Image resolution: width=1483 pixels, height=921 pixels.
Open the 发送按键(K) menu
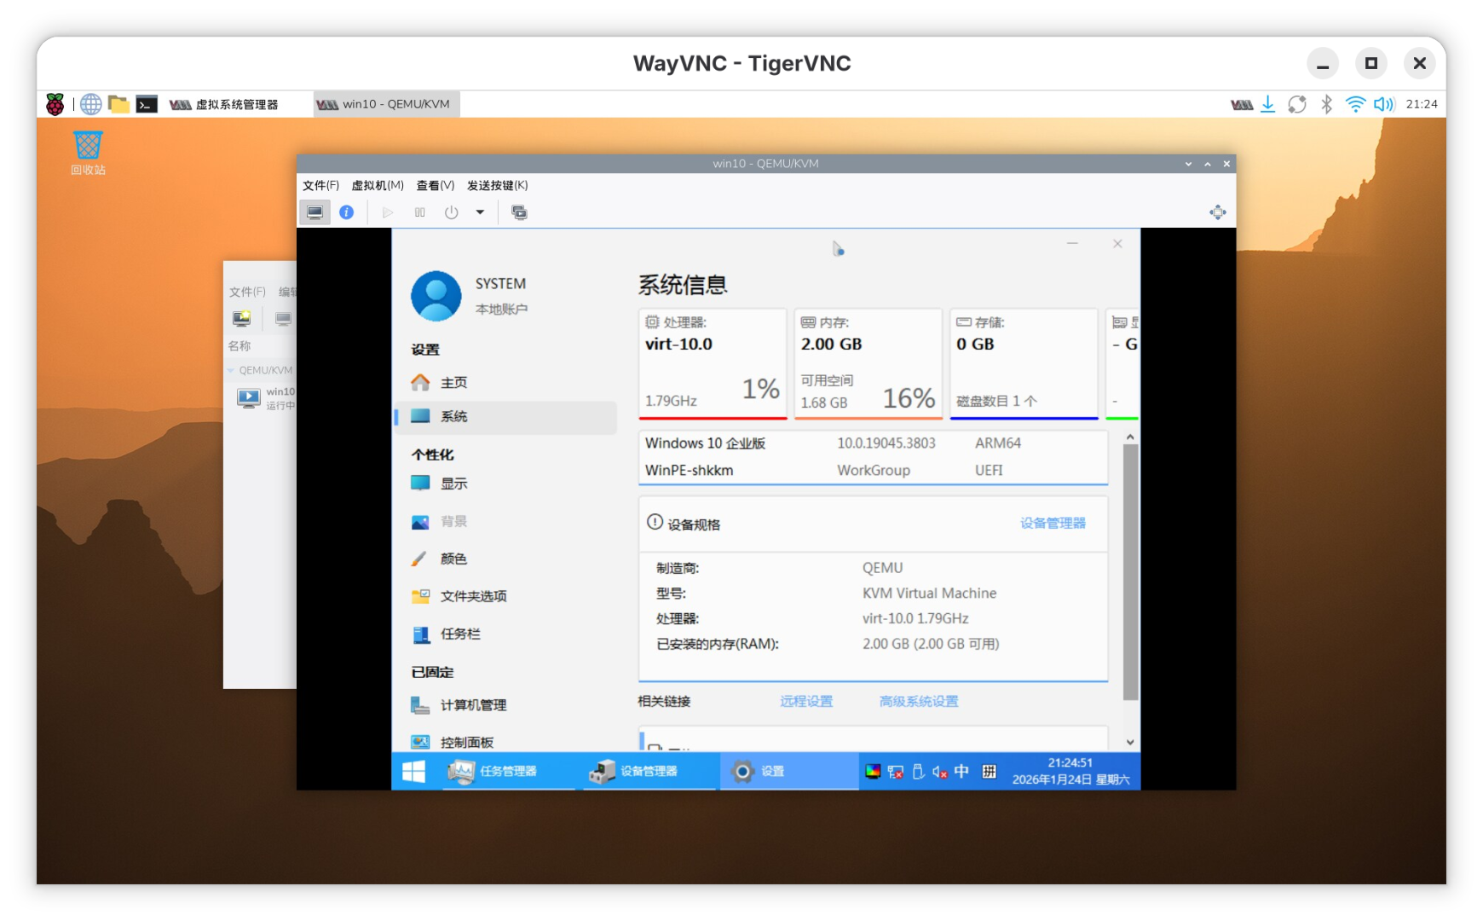[497, 185]
